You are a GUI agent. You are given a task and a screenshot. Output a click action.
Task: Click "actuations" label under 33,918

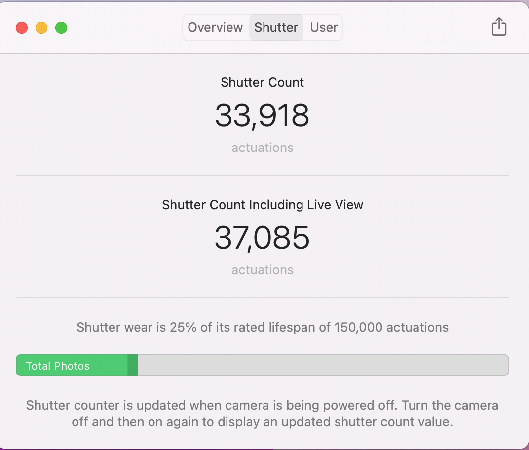[x=262, y=148]
